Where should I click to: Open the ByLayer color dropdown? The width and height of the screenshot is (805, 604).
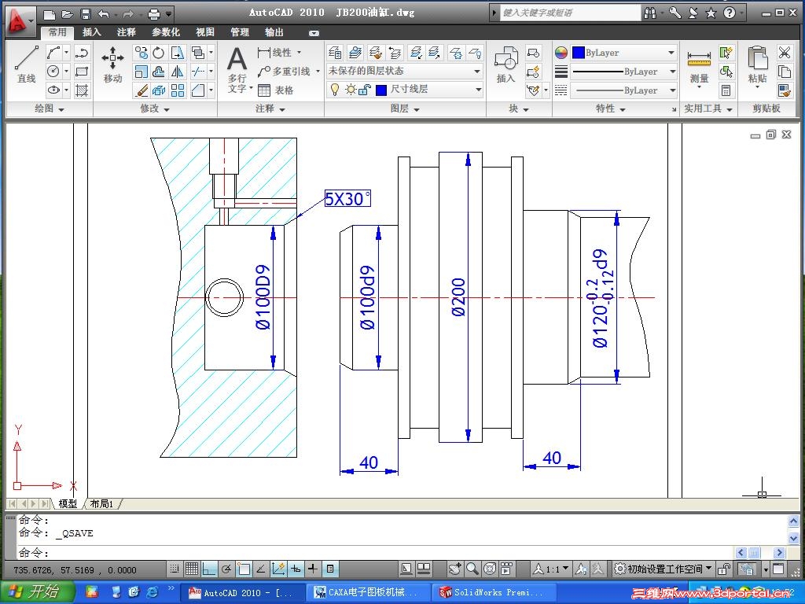tap(671, 53)
